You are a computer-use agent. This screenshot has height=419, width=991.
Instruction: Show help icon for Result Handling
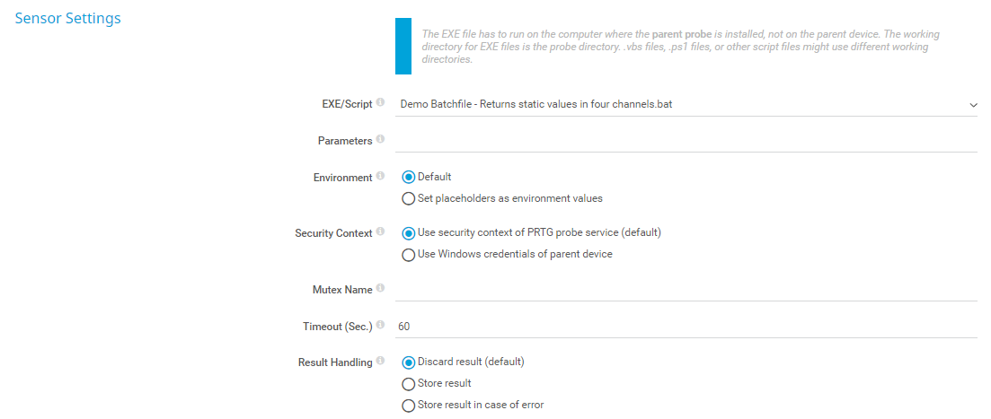tap(381, 362)
